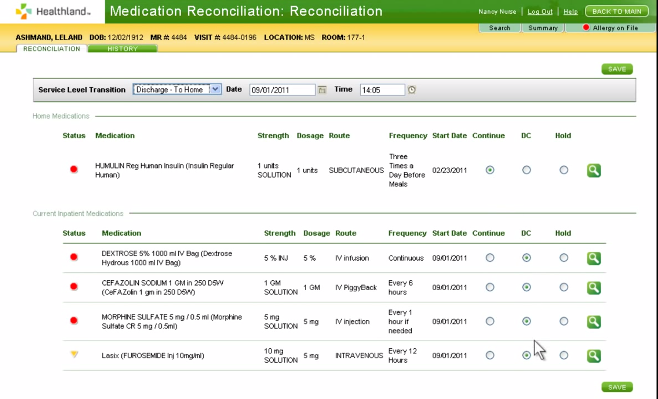Screen dimensions: 658x399
Task: Click the VISIT # 4484-0196 text
Action: click(225, 37)
